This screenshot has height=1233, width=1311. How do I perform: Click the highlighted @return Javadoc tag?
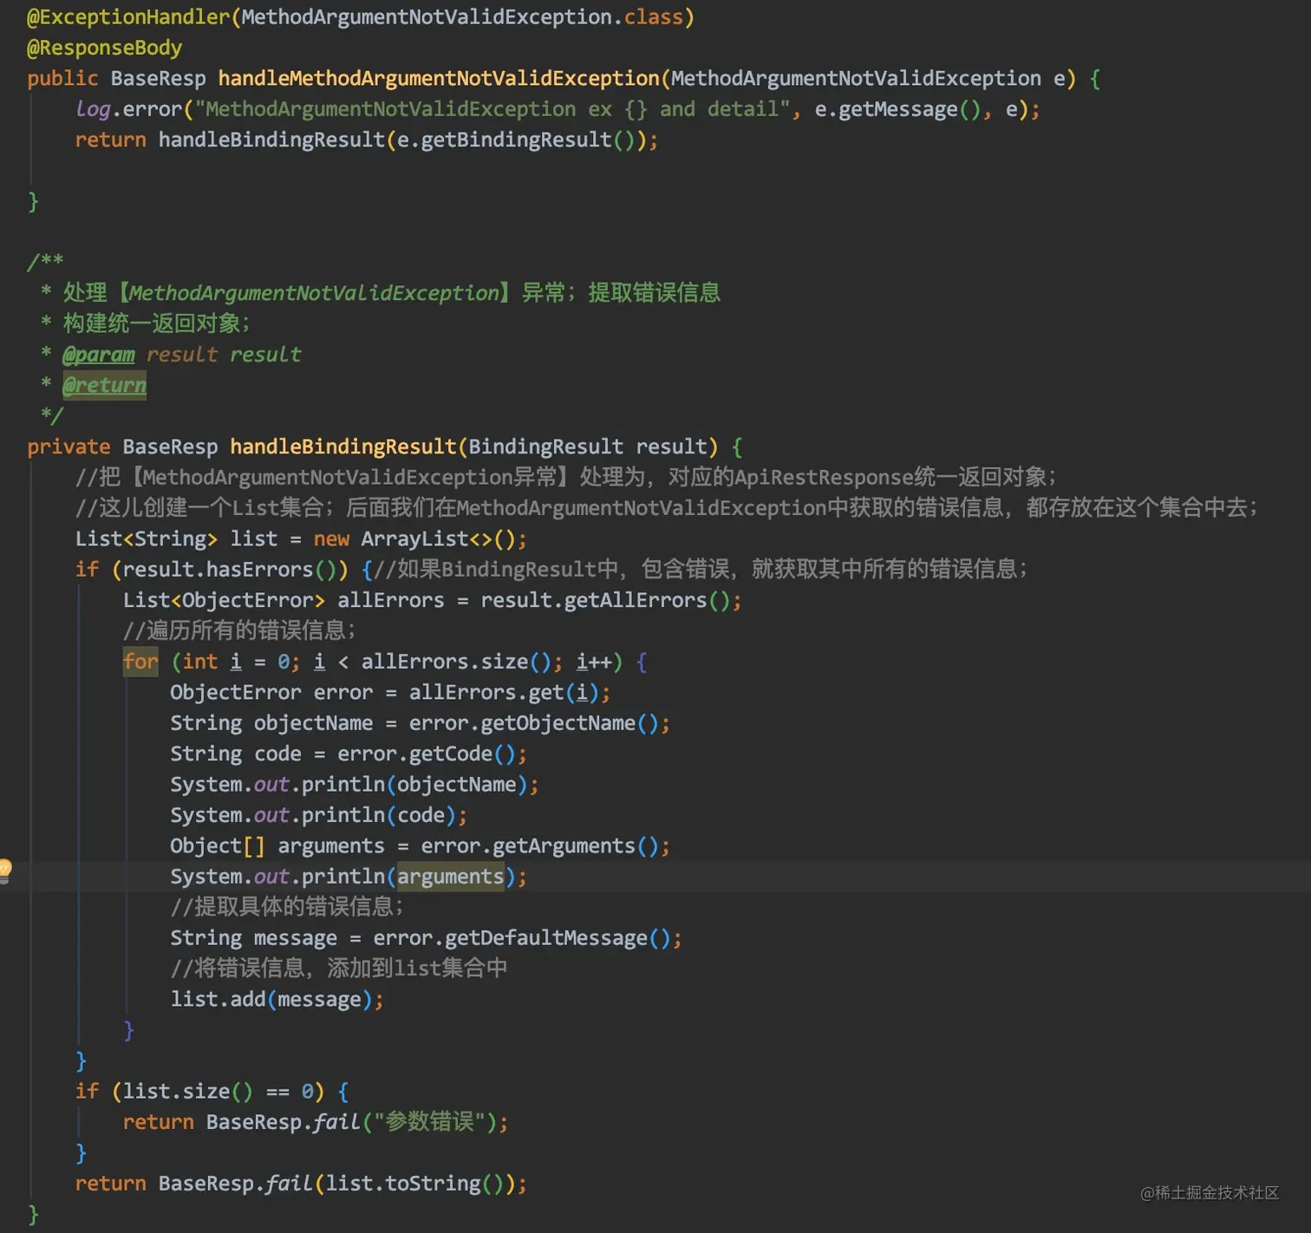click(104, 384)
